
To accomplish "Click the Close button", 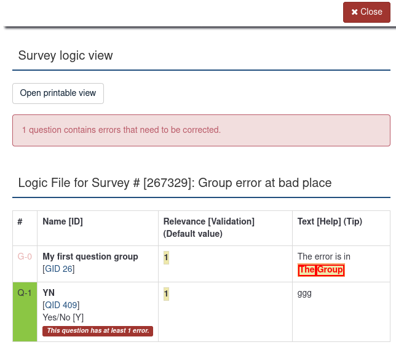I will [x=366, y=12].
